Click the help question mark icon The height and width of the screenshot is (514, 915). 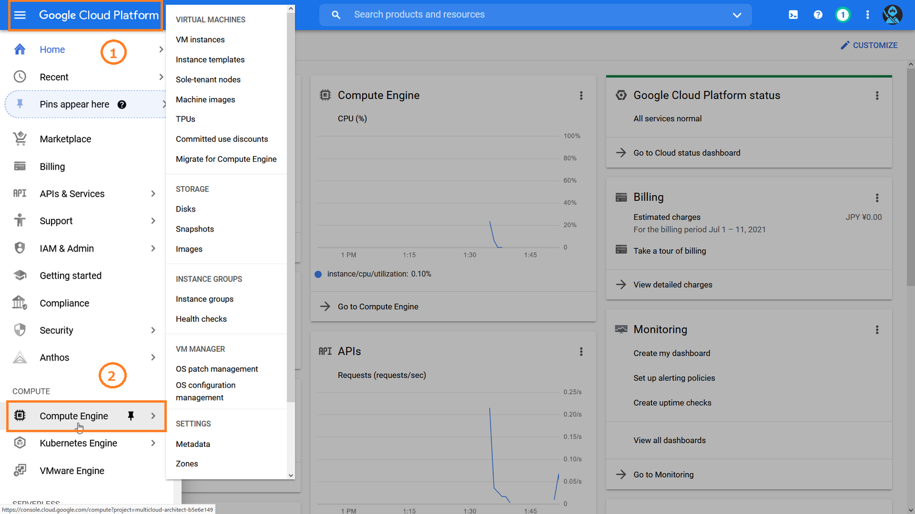(x=818, y=15)
